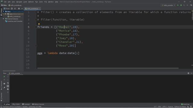Open the Edit menu
This screenshot has height=108, width=193.
(x=9, y=2)
